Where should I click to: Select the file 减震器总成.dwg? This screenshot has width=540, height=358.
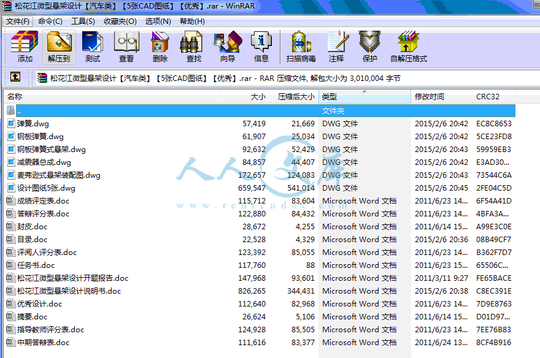click(44, 162)
